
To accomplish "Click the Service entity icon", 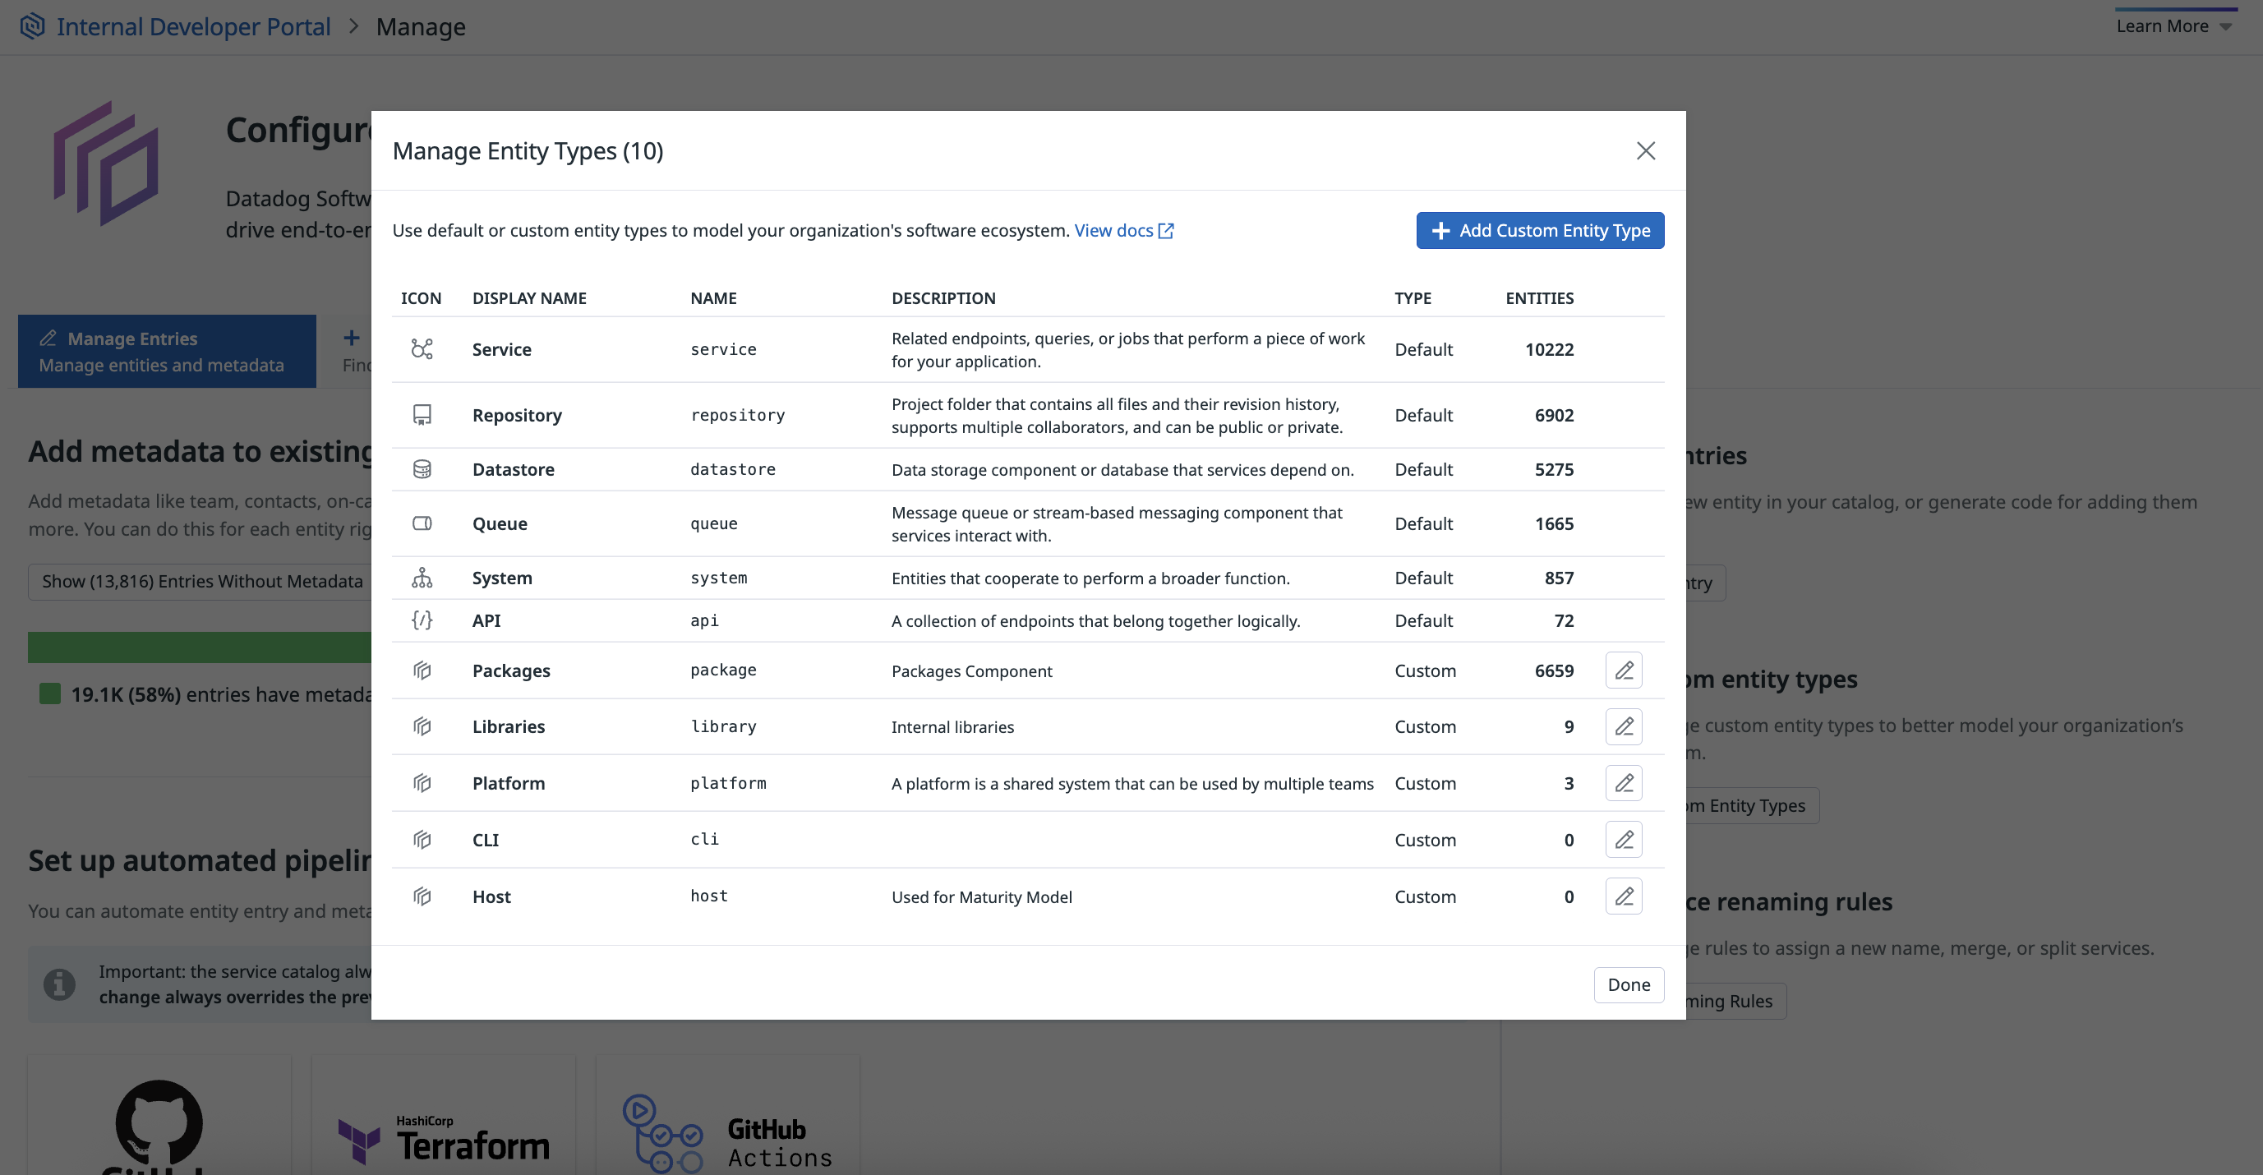I will pyautogui.click(x=422, y=348).
